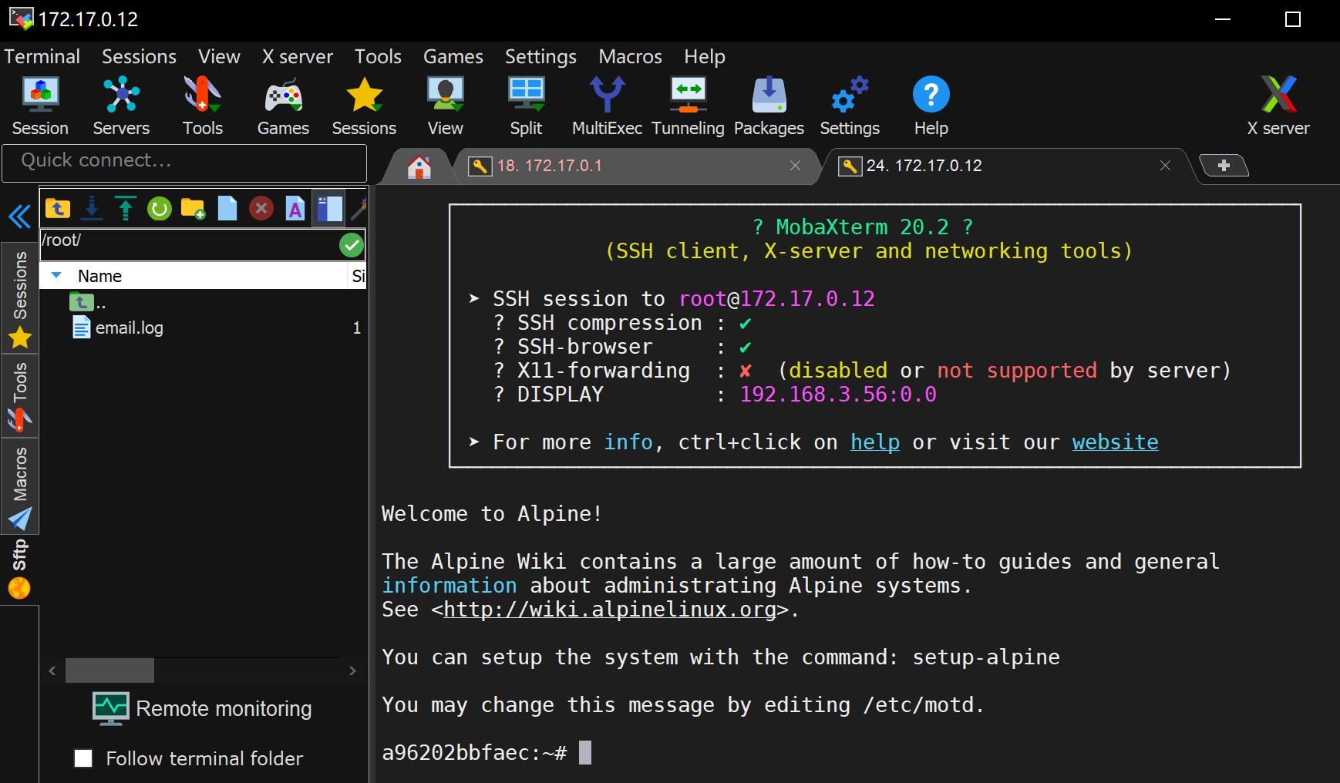1340x783 pixels.
Task: Click the file list scroll-right arrow
Action: click(x=352, y=670)
